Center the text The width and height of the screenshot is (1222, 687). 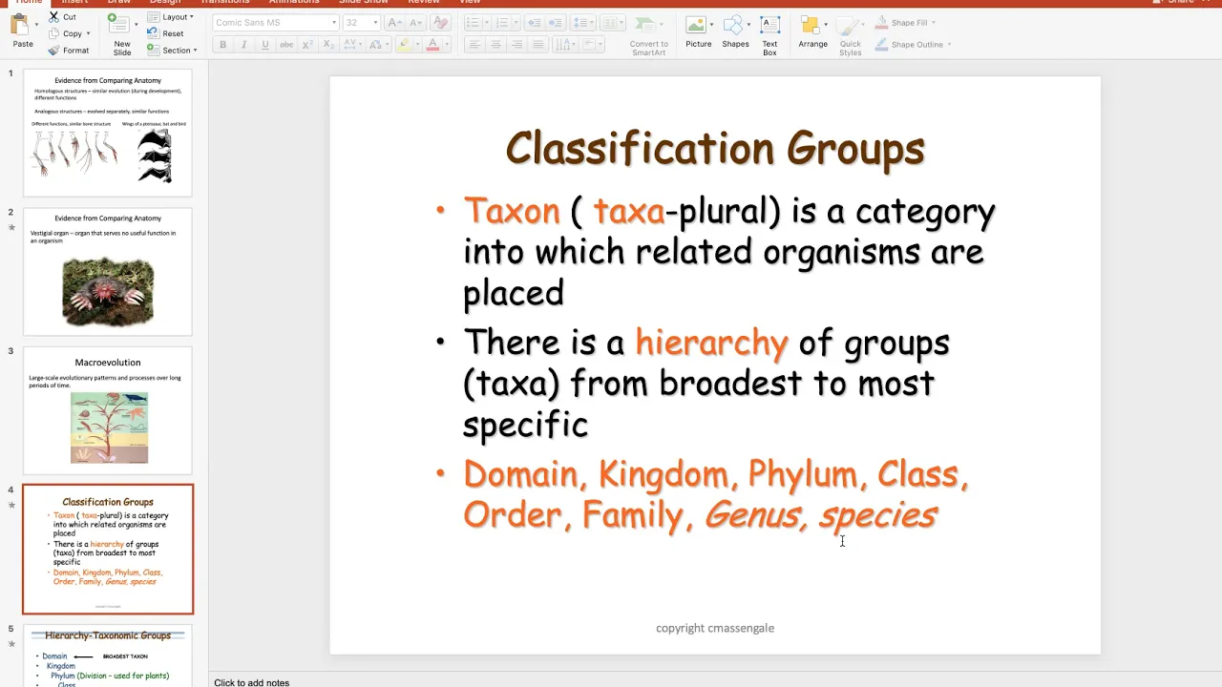click(495, 45)
